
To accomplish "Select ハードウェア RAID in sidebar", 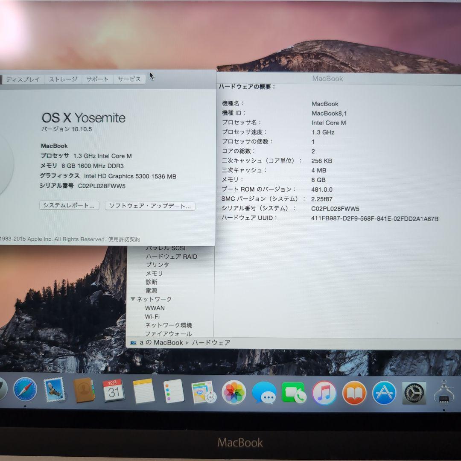I will [172, 257].
